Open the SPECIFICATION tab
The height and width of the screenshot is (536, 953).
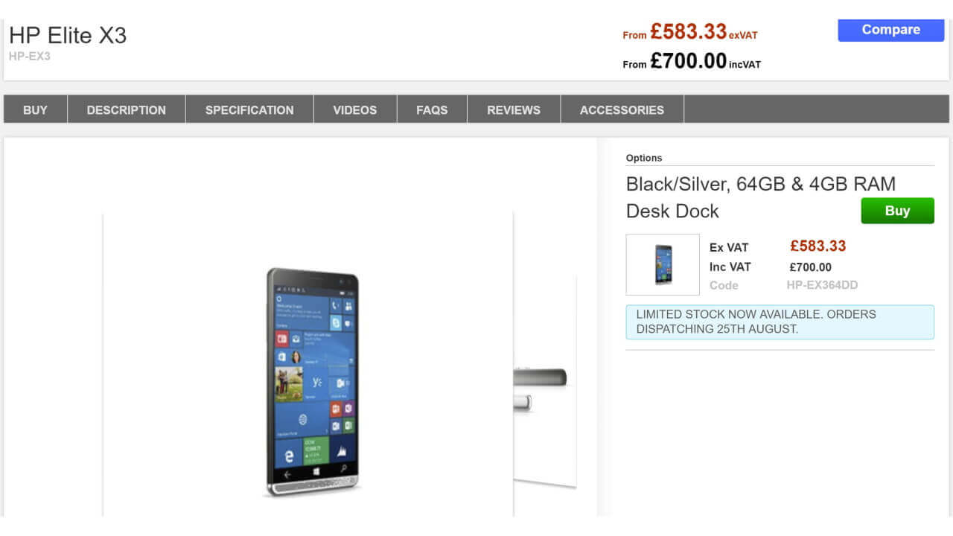249,109
